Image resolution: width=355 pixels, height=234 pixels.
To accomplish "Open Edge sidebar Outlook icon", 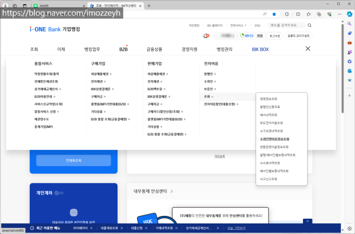I will pos(350,71).
